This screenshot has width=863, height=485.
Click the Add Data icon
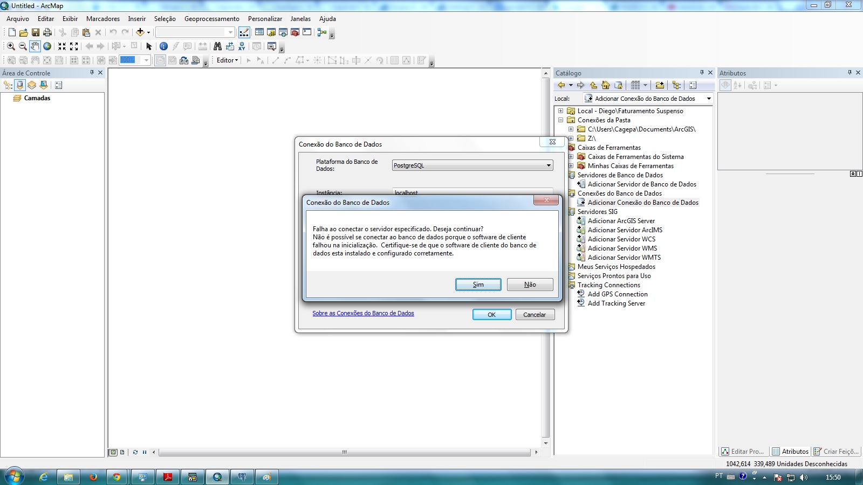(x=140, y=32)
